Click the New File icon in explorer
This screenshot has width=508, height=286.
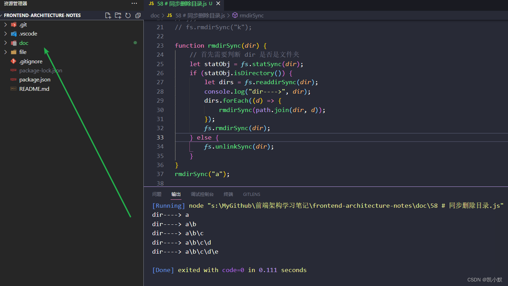click(108, 15)
